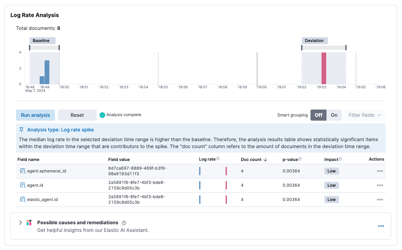Click the green Analysis complete checkmark icon

pyautogui.click(x=102, y=115)
